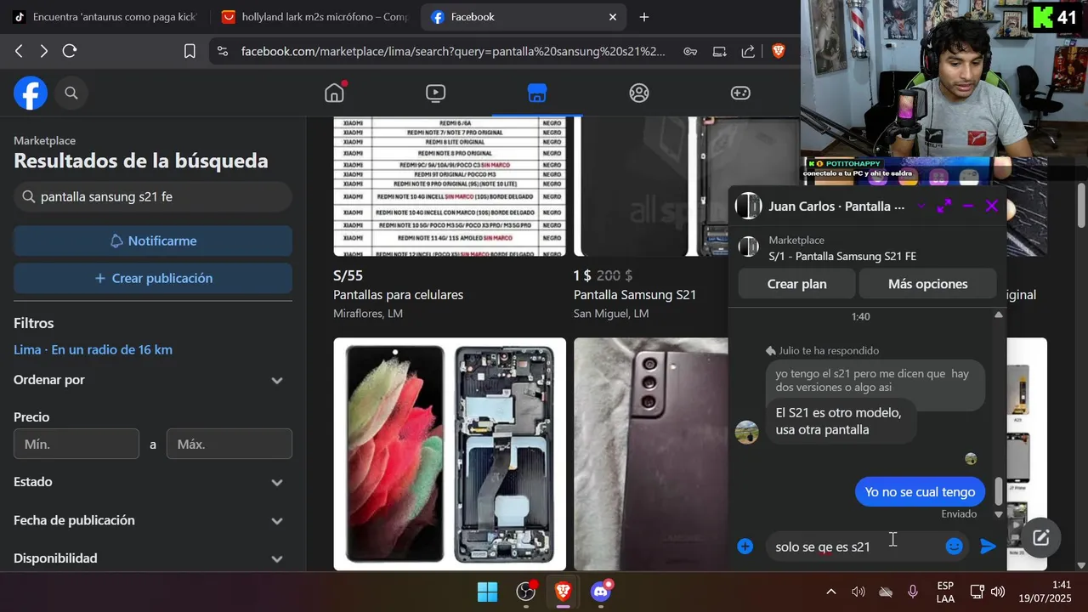
Task: Open Groups icon in top navigation
Action: (x=639, y=93)
